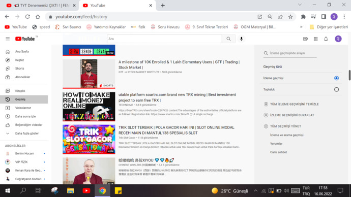This screenshot has width=351, height=197.
Task: Open the zoom magnifier in address bar
Action: point(270,17)
